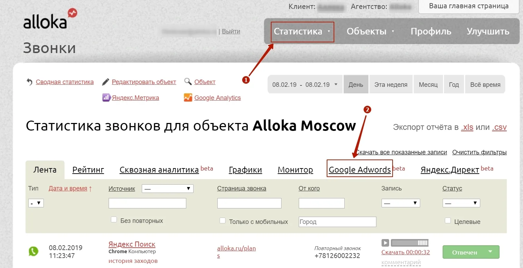
Task: Expand the Запись filter dropdown
Action: pos(401,203)
